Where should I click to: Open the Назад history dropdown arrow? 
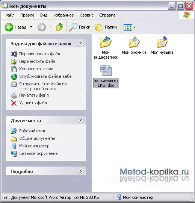point(31,27)
